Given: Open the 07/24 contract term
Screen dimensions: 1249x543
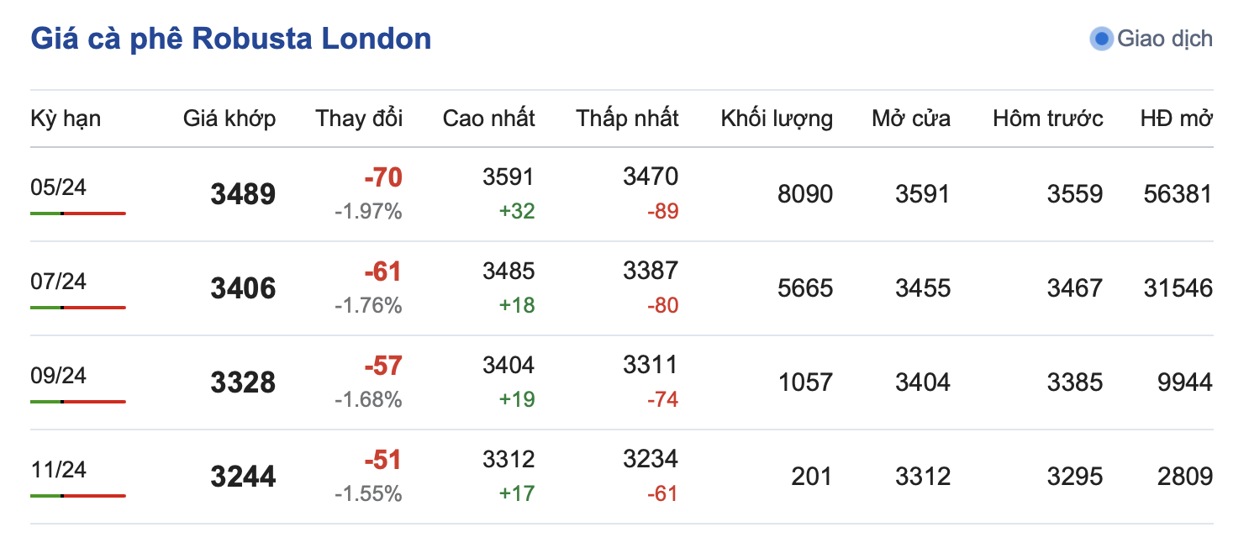Looking at the screenshot, I should point(58,281).
